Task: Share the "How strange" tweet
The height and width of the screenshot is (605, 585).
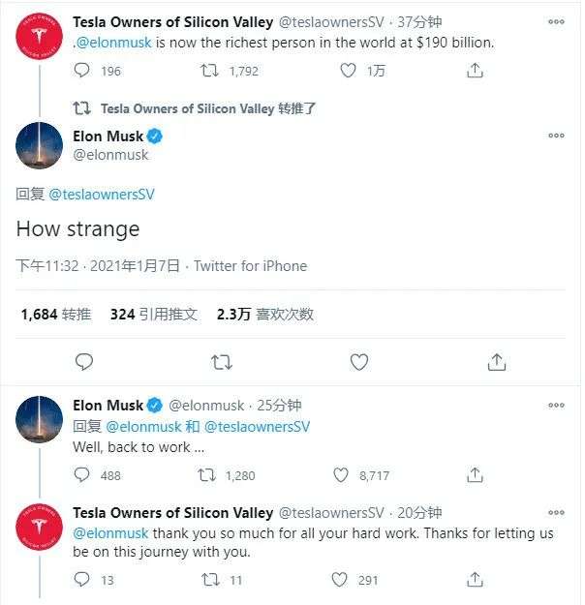Action: coord(497,362)
